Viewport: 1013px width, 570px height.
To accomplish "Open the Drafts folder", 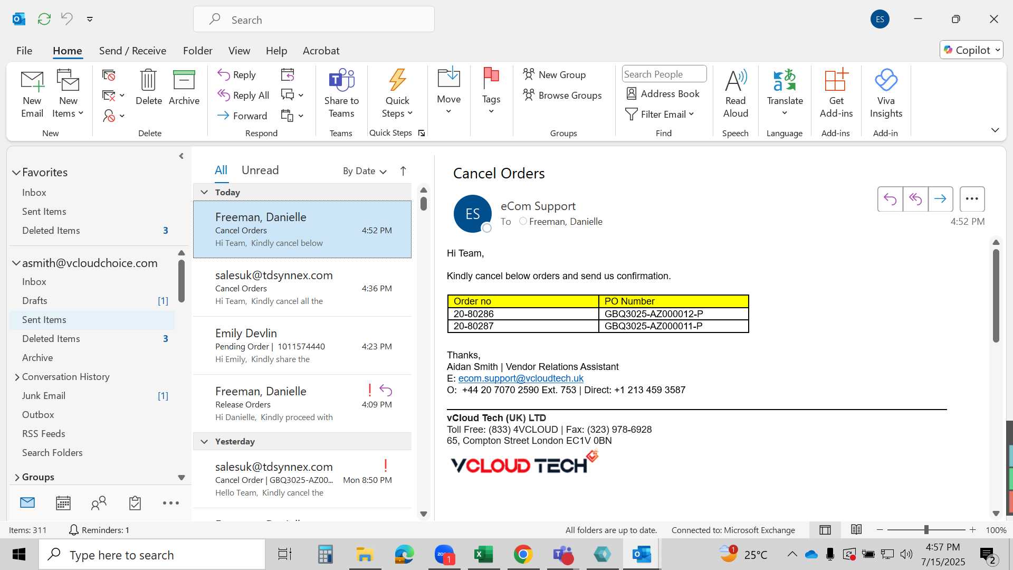I will pos(92,301).
